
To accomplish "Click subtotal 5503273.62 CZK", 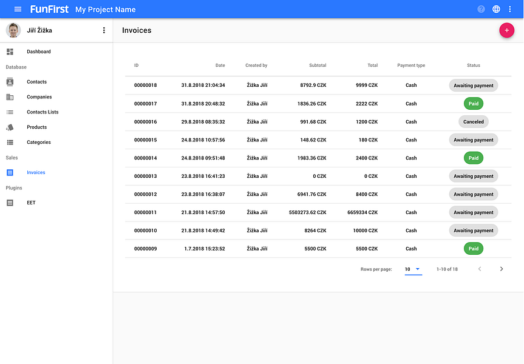I will (x=307, y=212).
